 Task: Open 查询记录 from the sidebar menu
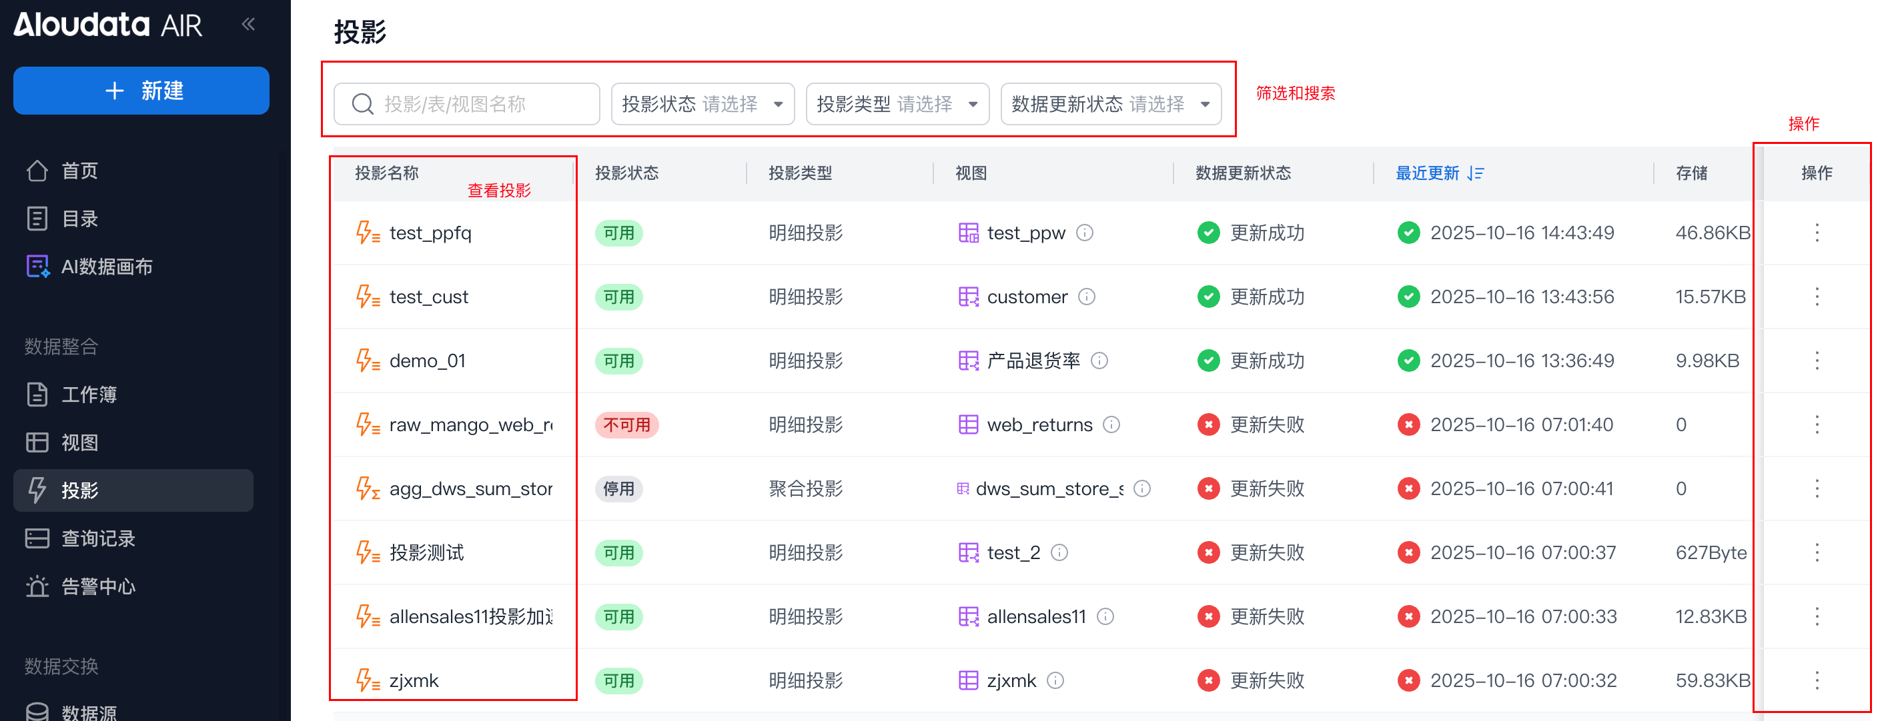point(97,538)
